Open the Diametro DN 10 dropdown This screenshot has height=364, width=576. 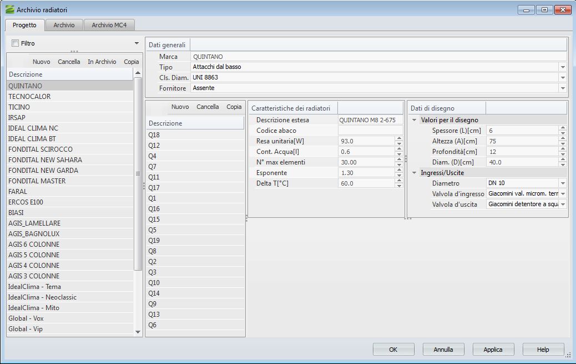(x=563, y=183)
